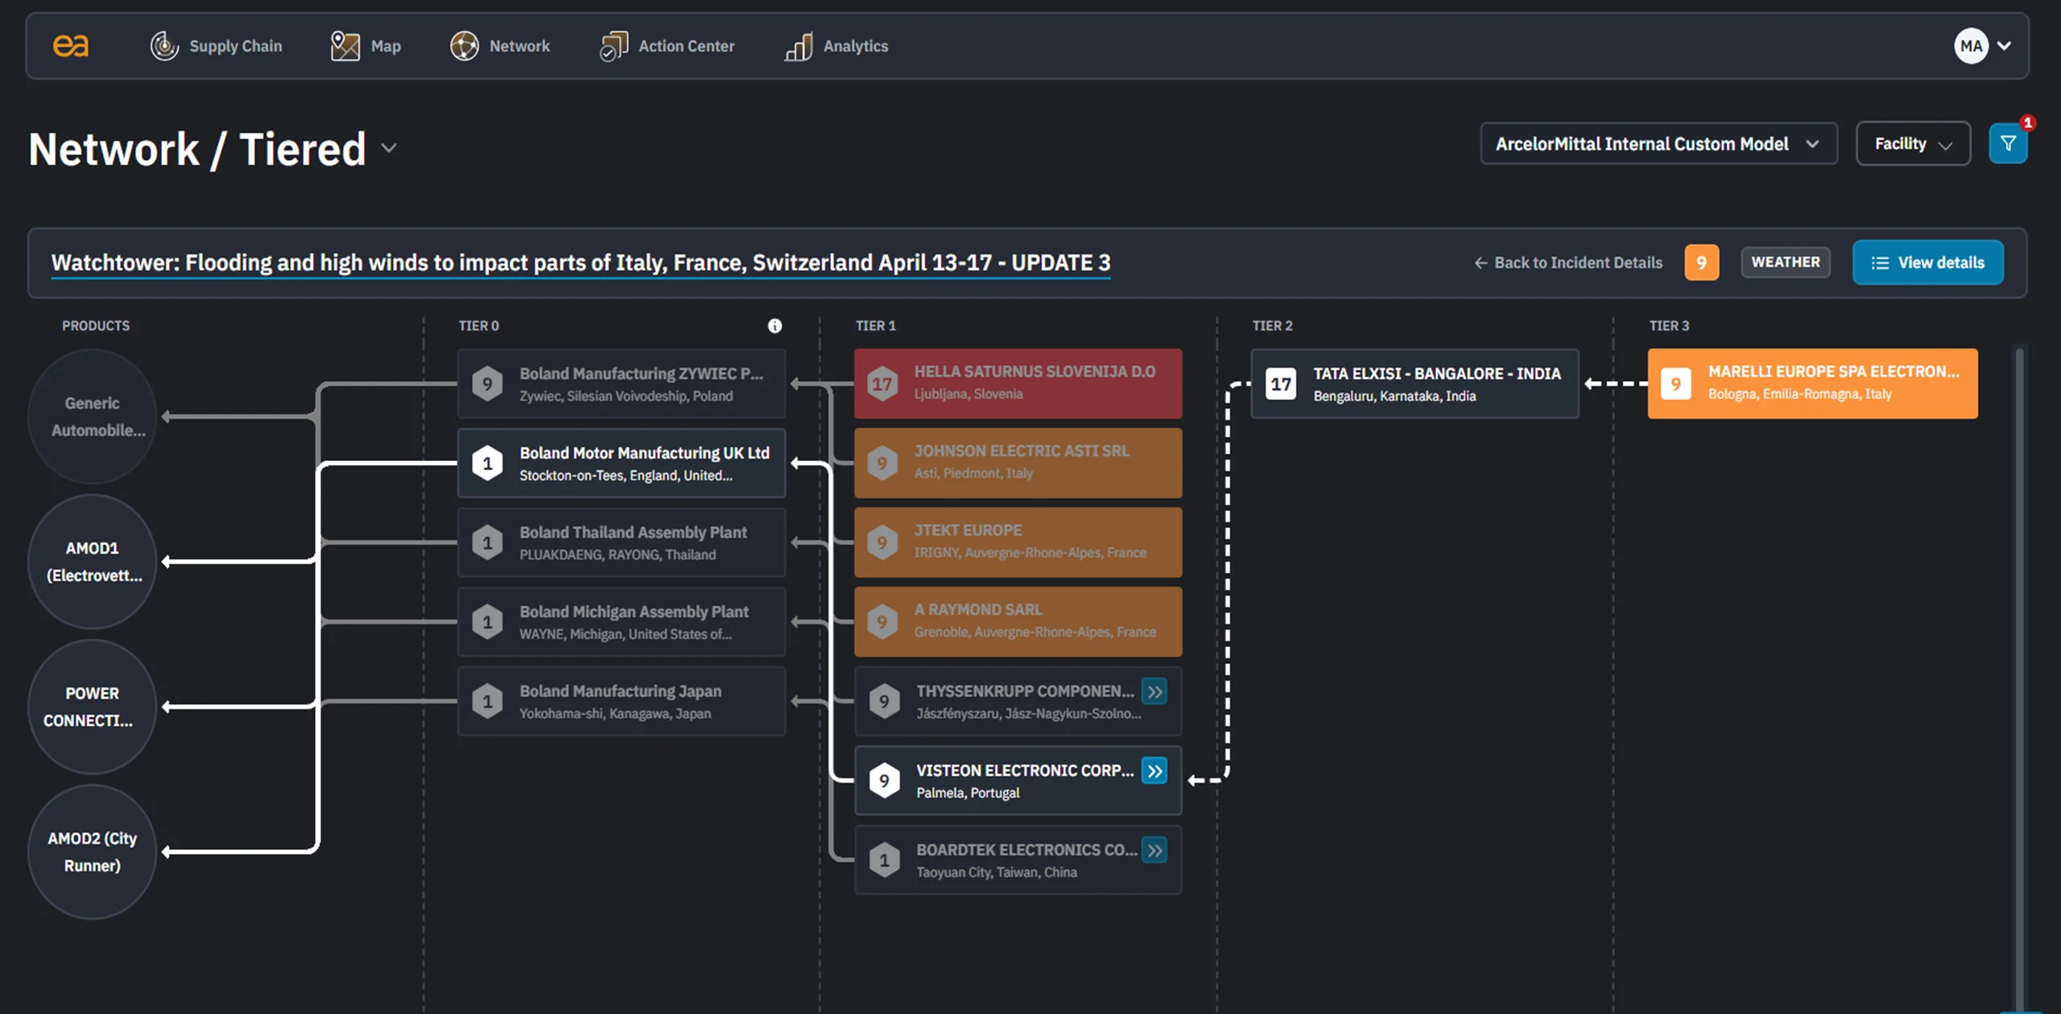Click risk score 17 hexagon on Hella Saturnus
The width and height of the screenshot is (2061, 1014).
click(882, 384)
